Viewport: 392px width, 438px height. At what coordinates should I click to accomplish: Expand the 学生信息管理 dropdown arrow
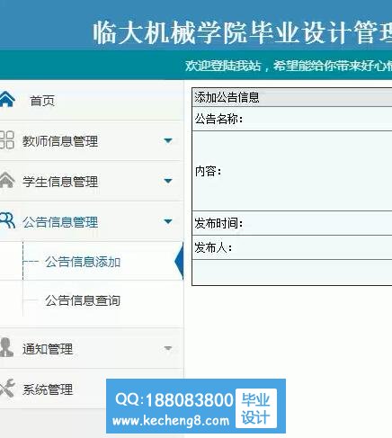click(x=168, y=181)
